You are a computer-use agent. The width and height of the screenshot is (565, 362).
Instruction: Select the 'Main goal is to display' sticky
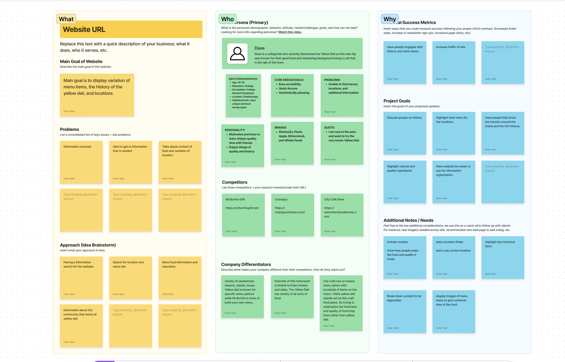click(97, 95)
